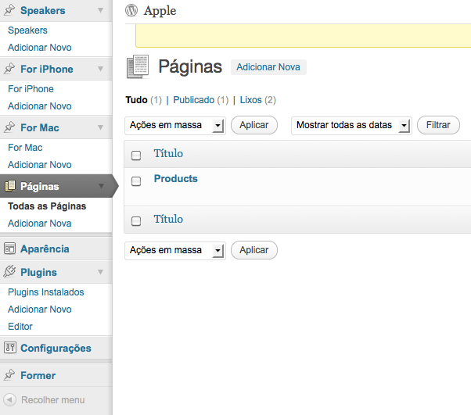471x415 pixels.
Task: Sort by bottom Título column footer
Action: (x=168, y=219)
